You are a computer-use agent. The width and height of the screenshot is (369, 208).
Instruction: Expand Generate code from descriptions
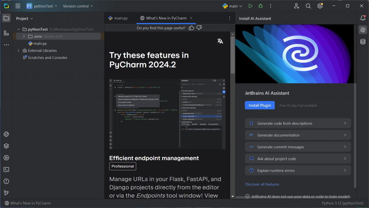(298, 123)
